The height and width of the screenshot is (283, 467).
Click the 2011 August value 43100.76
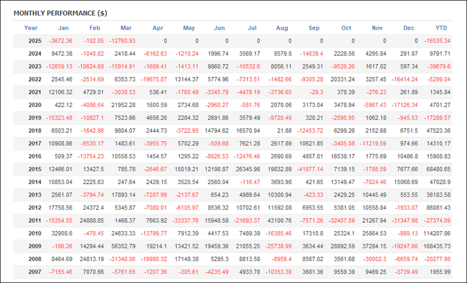(x=280, y=221)
